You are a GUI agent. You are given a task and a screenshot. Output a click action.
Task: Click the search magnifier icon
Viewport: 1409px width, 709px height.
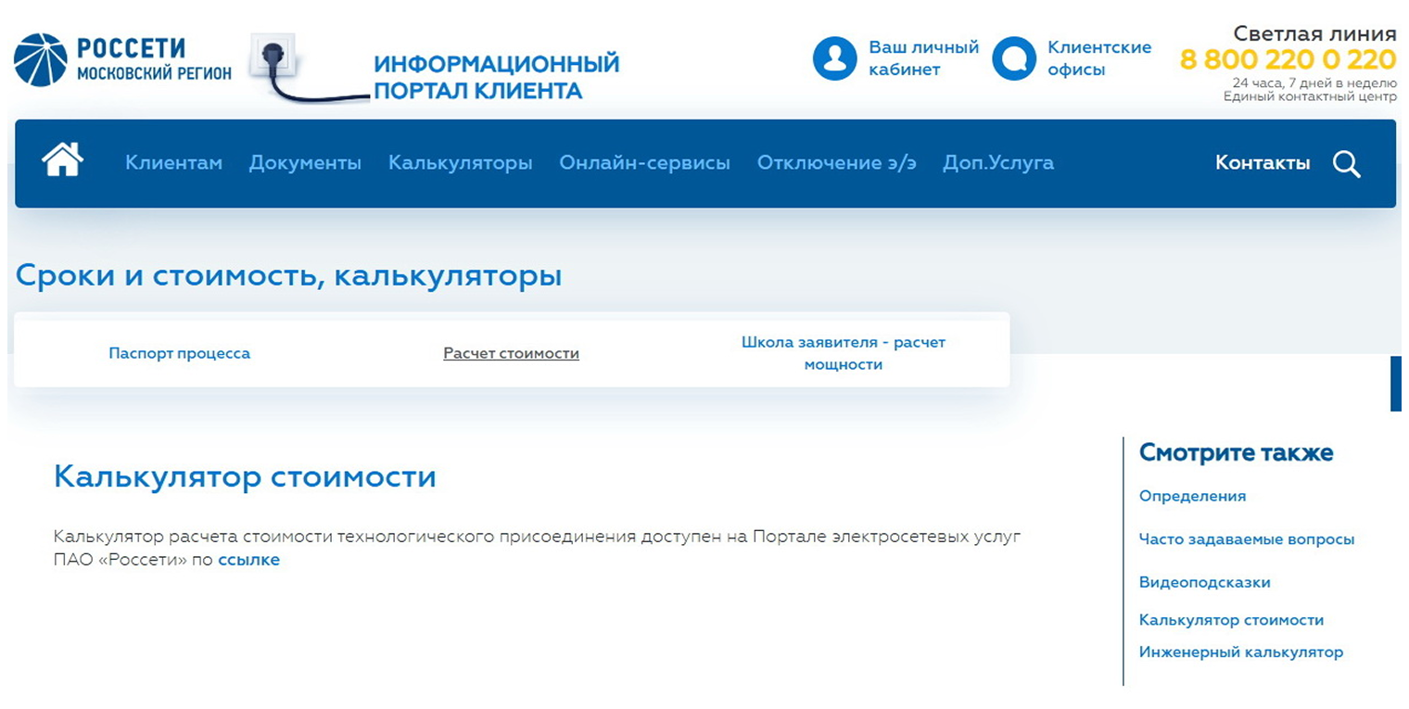1347,163
